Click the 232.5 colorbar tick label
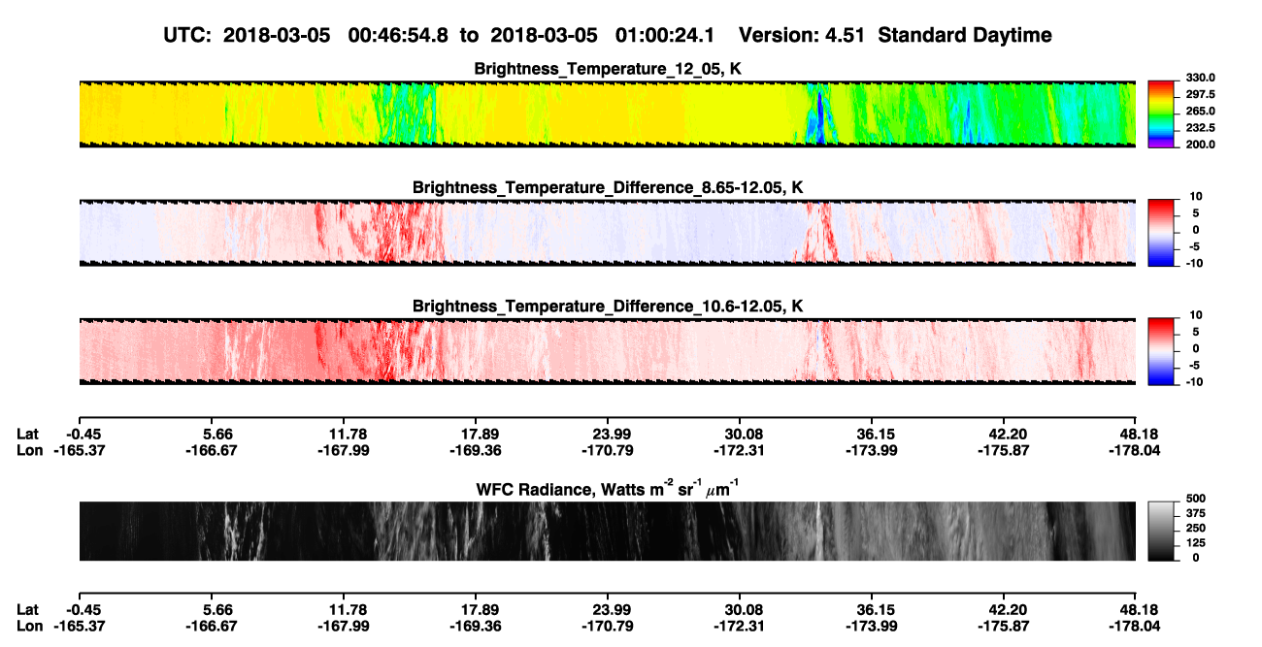The width and height of the screenshot is (1262, 647). [1202, 128]
